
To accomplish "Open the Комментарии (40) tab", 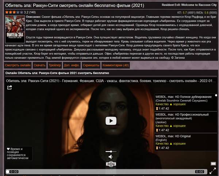I will tap(116, 65).
